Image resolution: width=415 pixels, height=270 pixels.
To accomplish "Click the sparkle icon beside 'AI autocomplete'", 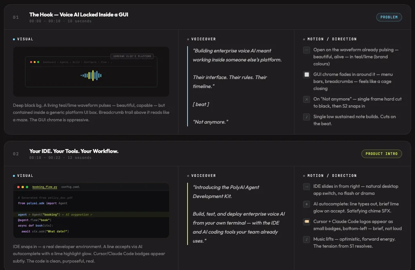I will click(x=307, y=204).
